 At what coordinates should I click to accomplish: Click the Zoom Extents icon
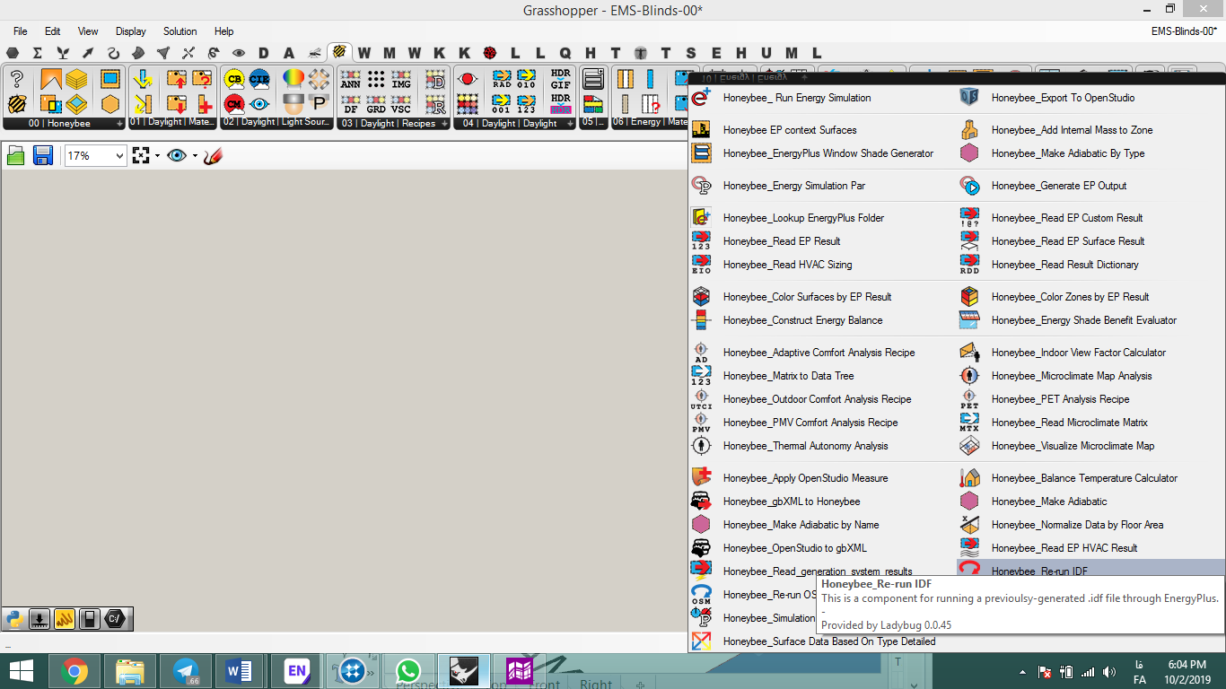click(140, 156)
